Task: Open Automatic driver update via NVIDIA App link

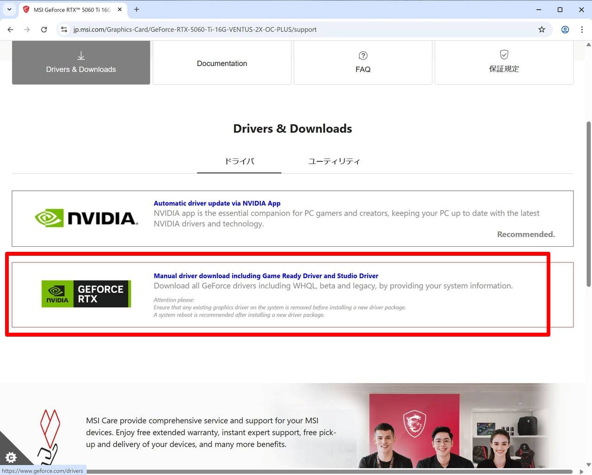Action: (x=217, y=203)
